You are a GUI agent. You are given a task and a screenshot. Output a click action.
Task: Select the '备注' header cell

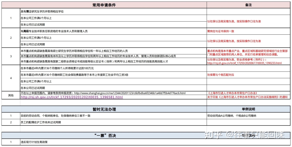click(x=248, y=5)
